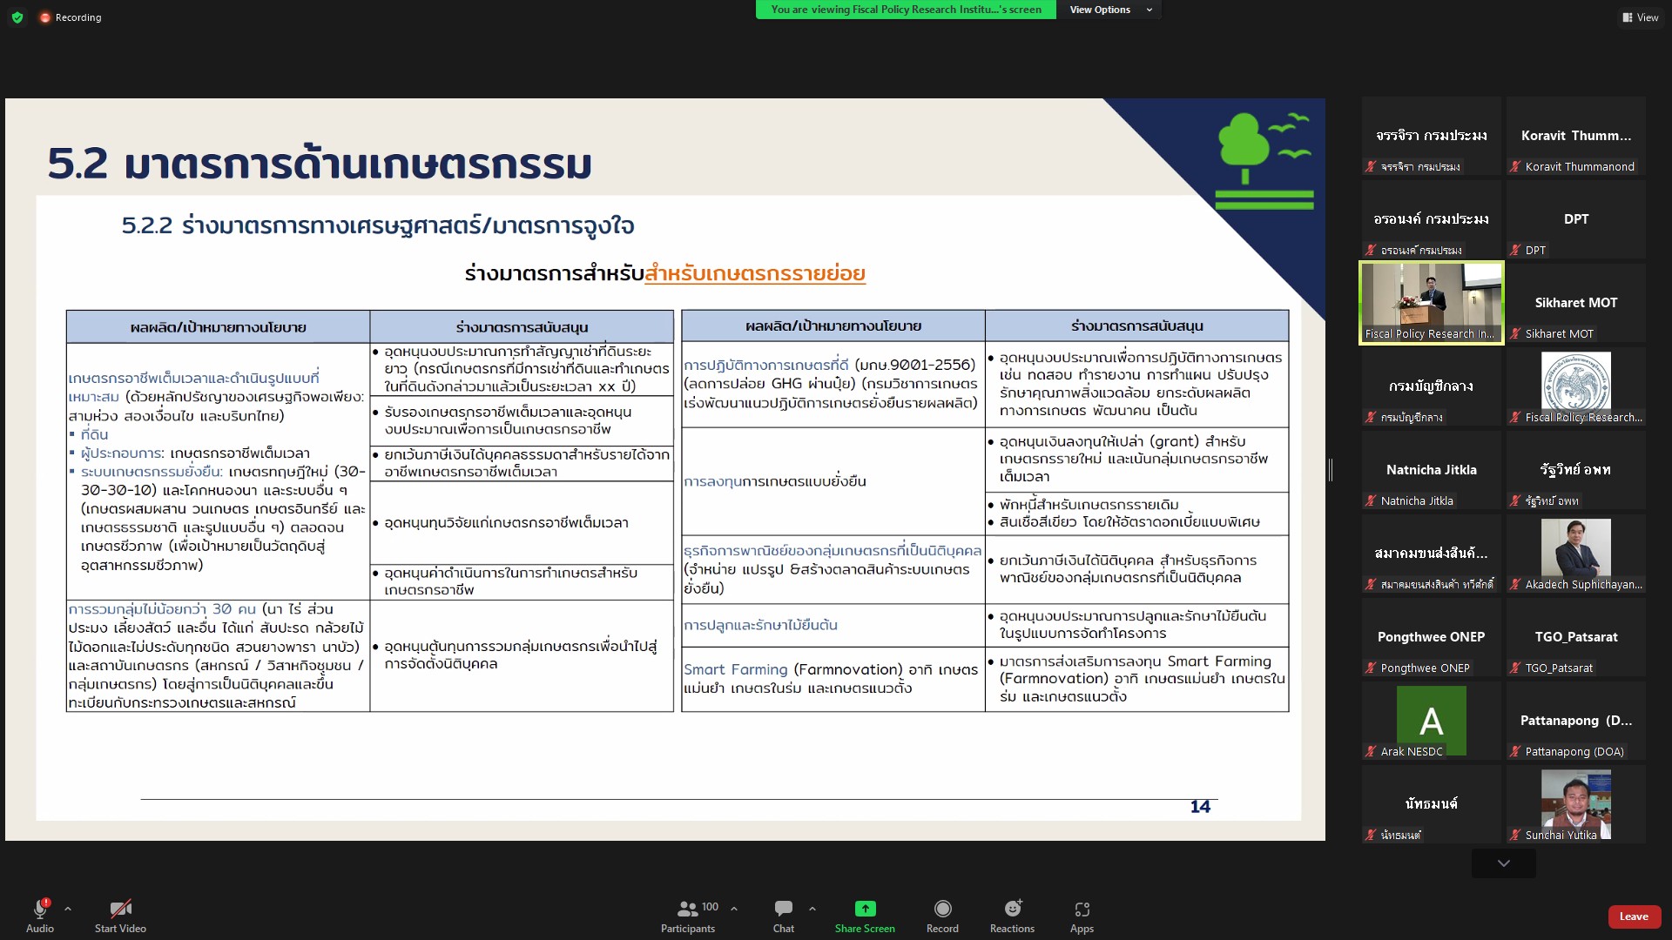This screenshot has height=940, width=1672.
Task: Open the Chat panel
Action: pos(783,909)
